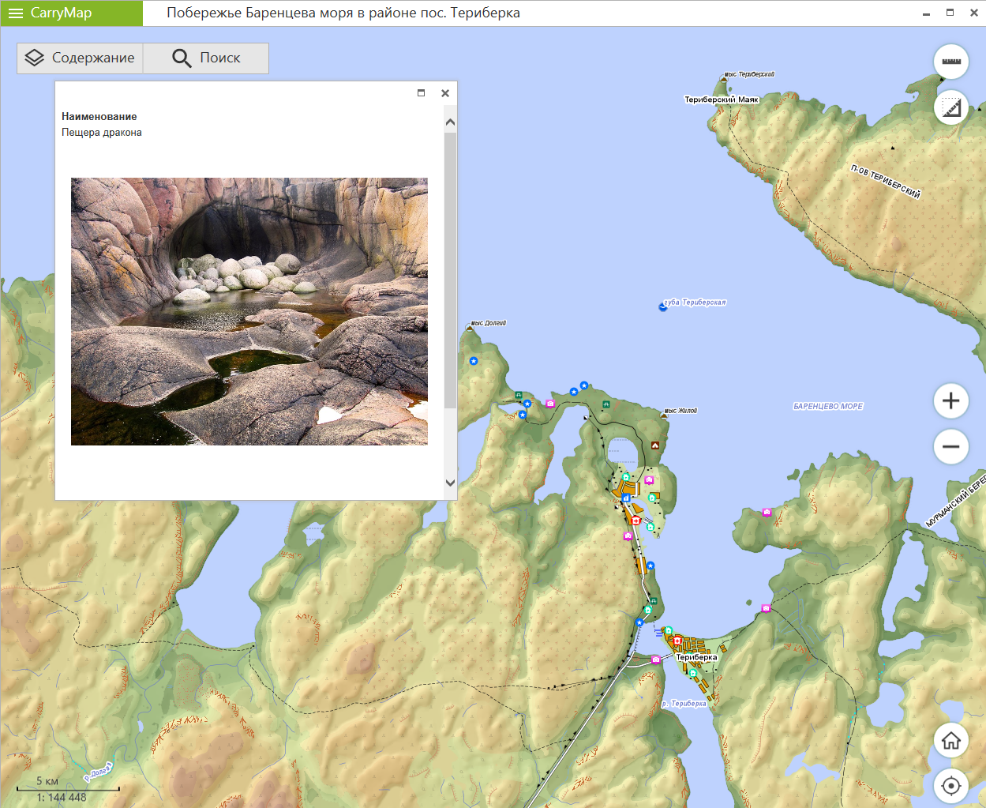Image resolution: width=986 pixels, height=808 pixels.
Task: Click the Териберка village label on map
Action: click(696, 657)
